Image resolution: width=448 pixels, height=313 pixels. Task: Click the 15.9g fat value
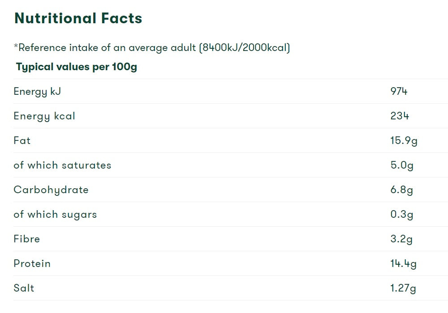(x=404, y=141)
